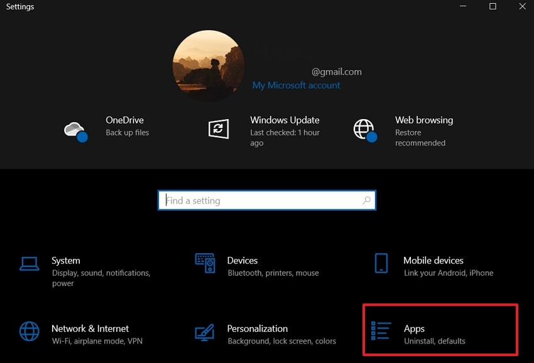Click the profile picture thumbnail

[209, 66]
